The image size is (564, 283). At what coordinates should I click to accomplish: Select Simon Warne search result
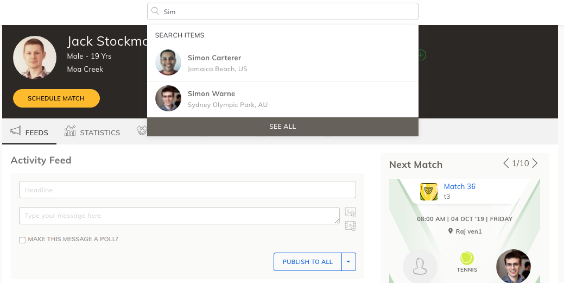click(283, 99)
